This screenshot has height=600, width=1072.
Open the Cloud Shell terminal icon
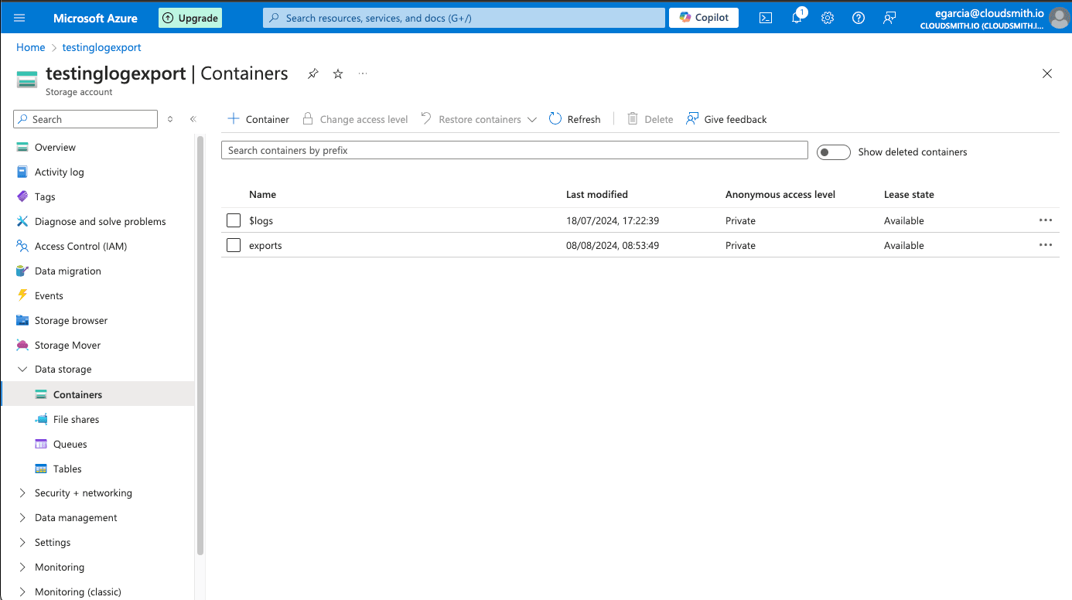click(765, 18)
